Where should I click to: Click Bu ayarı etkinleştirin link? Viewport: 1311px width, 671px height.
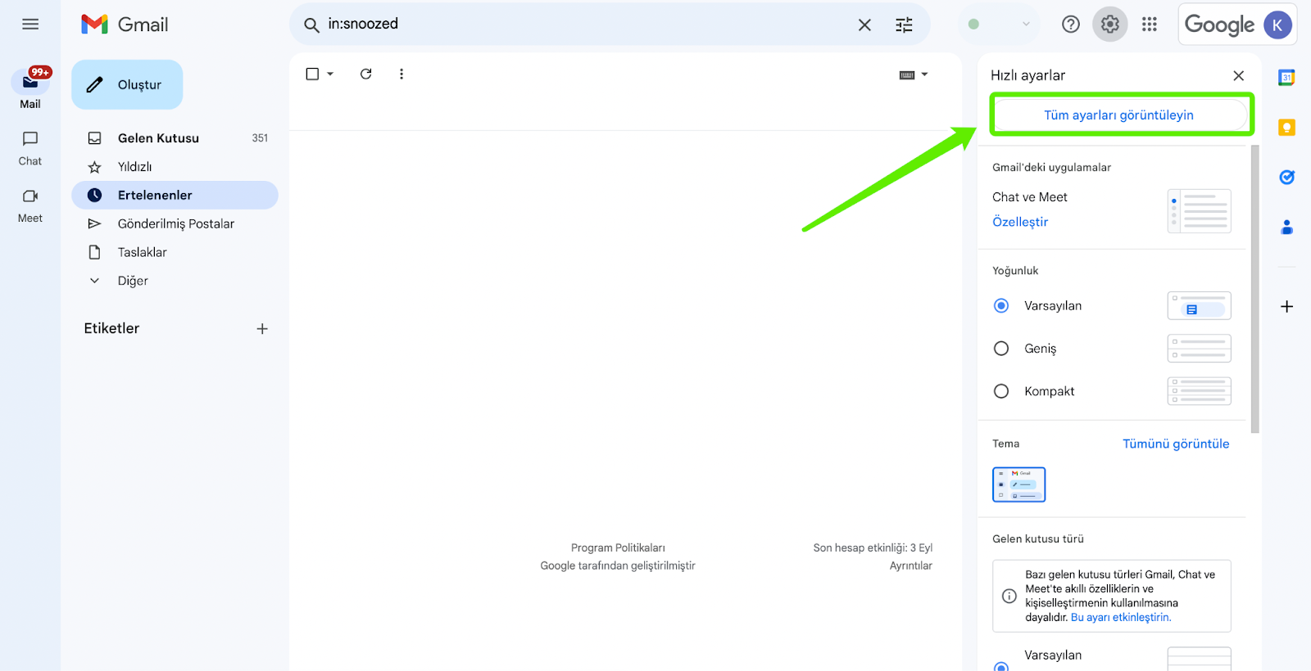[1121, 618]
